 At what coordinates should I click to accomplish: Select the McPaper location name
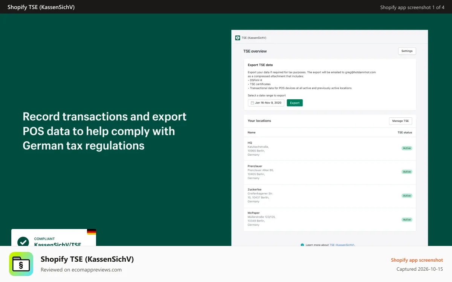pyautogui.click(x=253, y=213)
